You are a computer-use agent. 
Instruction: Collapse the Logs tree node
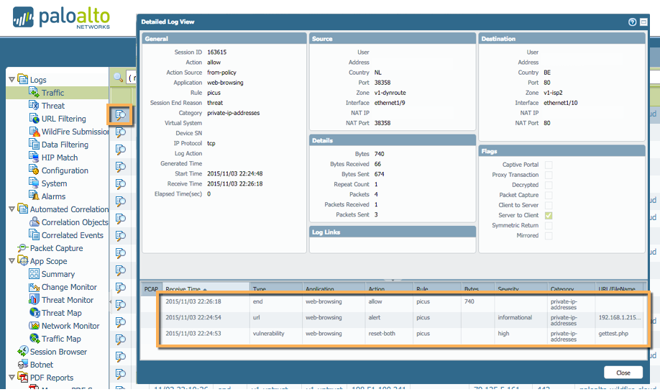pyautogui.click(x=12, y=80)
